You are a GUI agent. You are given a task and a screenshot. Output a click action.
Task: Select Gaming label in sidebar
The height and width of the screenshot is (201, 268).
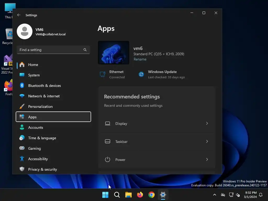tap(35, 148)
